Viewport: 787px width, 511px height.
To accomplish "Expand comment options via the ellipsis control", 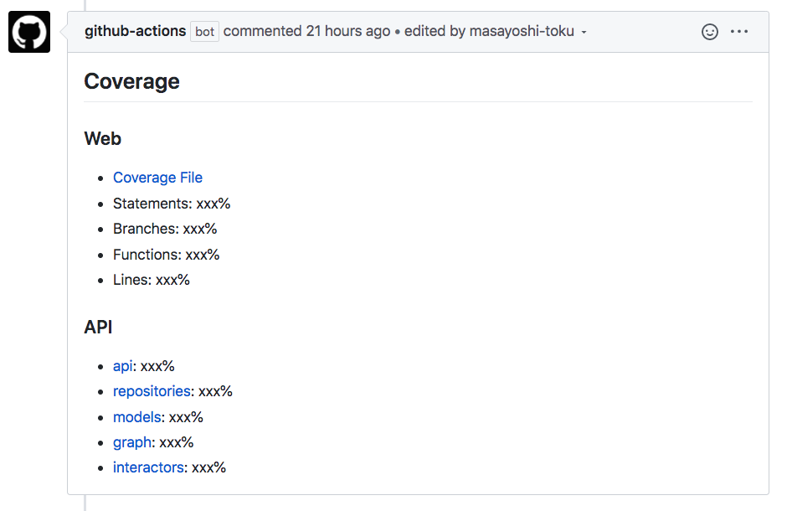I will (x=739, y=32).
